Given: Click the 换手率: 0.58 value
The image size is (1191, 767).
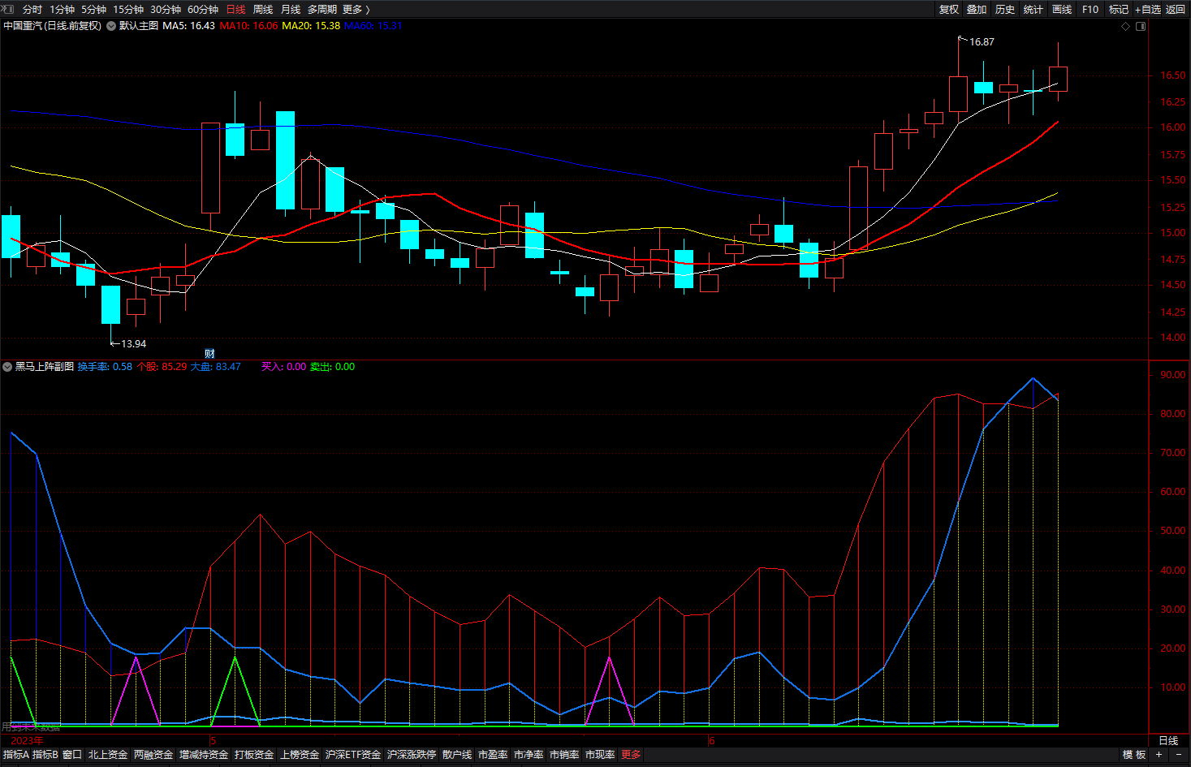Looking at the screenshot, I should (x=105, y=367).
